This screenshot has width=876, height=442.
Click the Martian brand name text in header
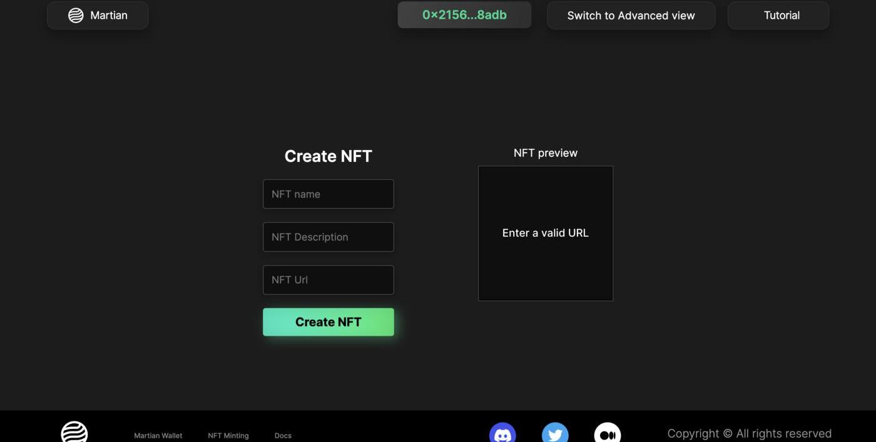(x=109, y=16)
